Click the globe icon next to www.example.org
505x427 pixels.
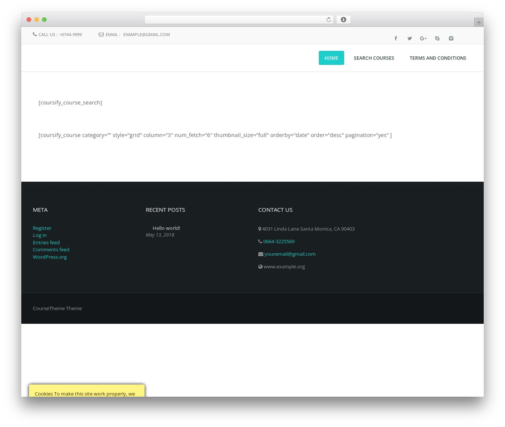[x=260, y=267]
